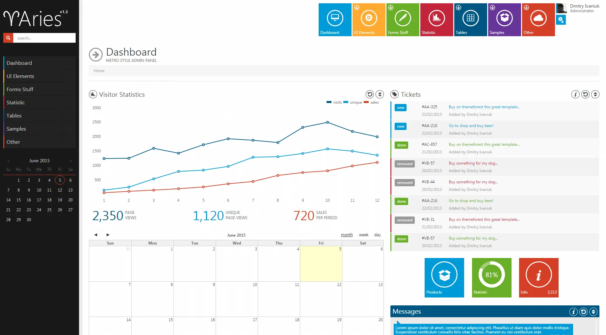Screen dimensions: 606x335
Task: Collapse the Messages panel
Action: (x=593, y=312)
